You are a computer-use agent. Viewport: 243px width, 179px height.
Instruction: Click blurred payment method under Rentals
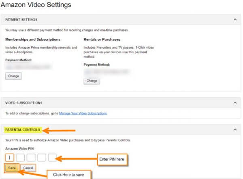click(x=107, y=72)
